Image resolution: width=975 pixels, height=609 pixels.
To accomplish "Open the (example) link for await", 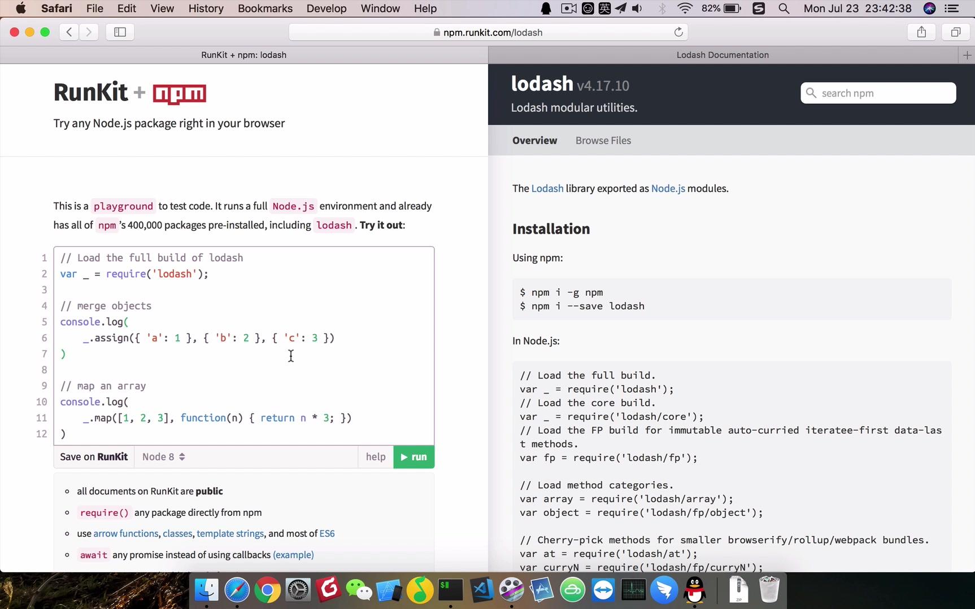I will click(293, 555).
